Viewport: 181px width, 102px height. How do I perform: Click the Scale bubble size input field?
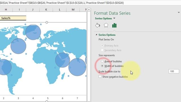point(174,71)
